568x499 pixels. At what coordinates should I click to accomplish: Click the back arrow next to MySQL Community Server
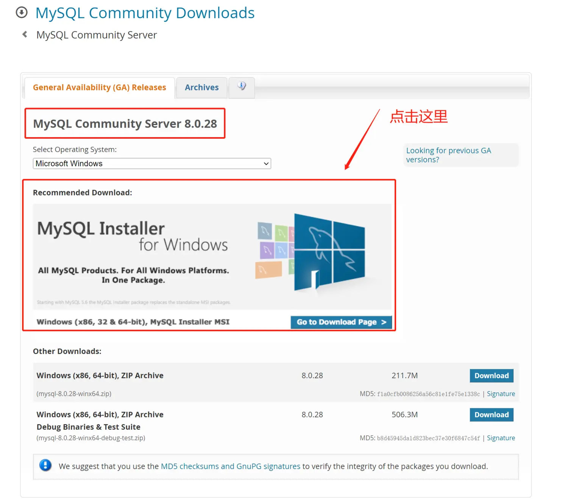click(25, 34)
